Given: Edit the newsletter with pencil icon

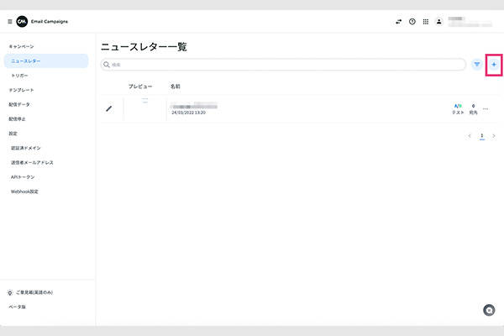Looking at the screenshot, I should click(x=108, y=108).
